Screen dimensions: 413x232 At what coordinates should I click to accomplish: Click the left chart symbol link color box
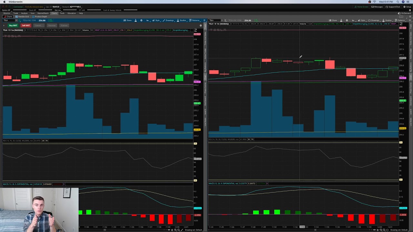pos(20,20)
